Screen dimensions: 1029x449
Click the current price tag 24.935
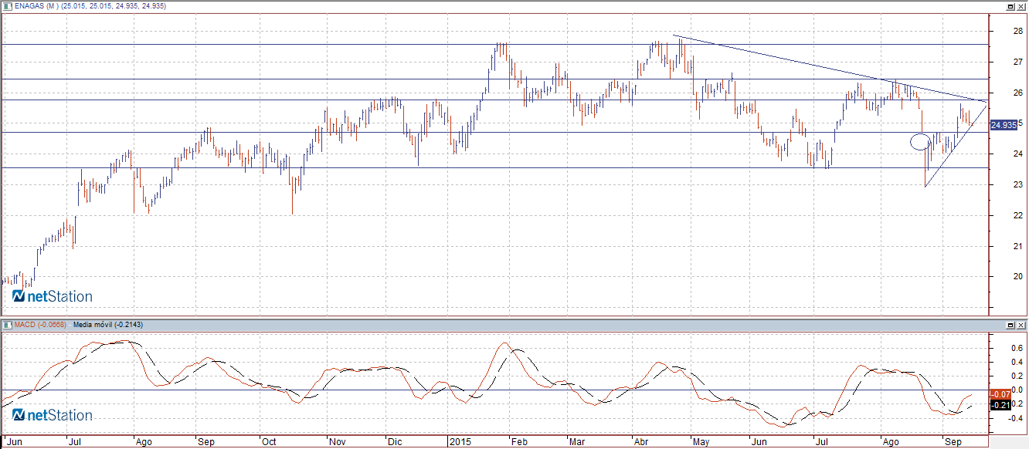click(x=1003, y=125)
